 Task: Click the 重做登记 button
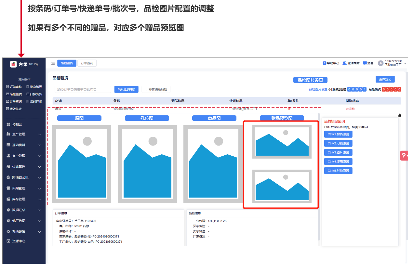[385, 79]
